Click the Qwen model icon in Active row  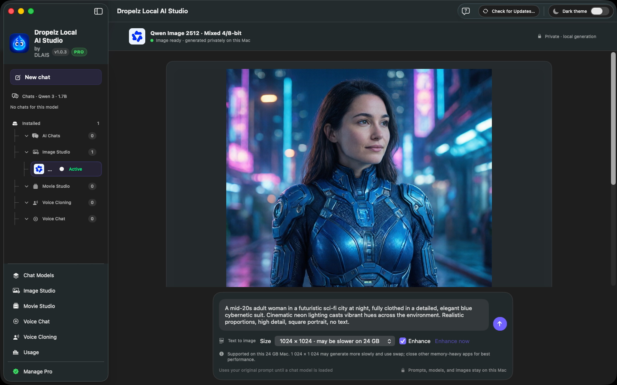point(39,169)
